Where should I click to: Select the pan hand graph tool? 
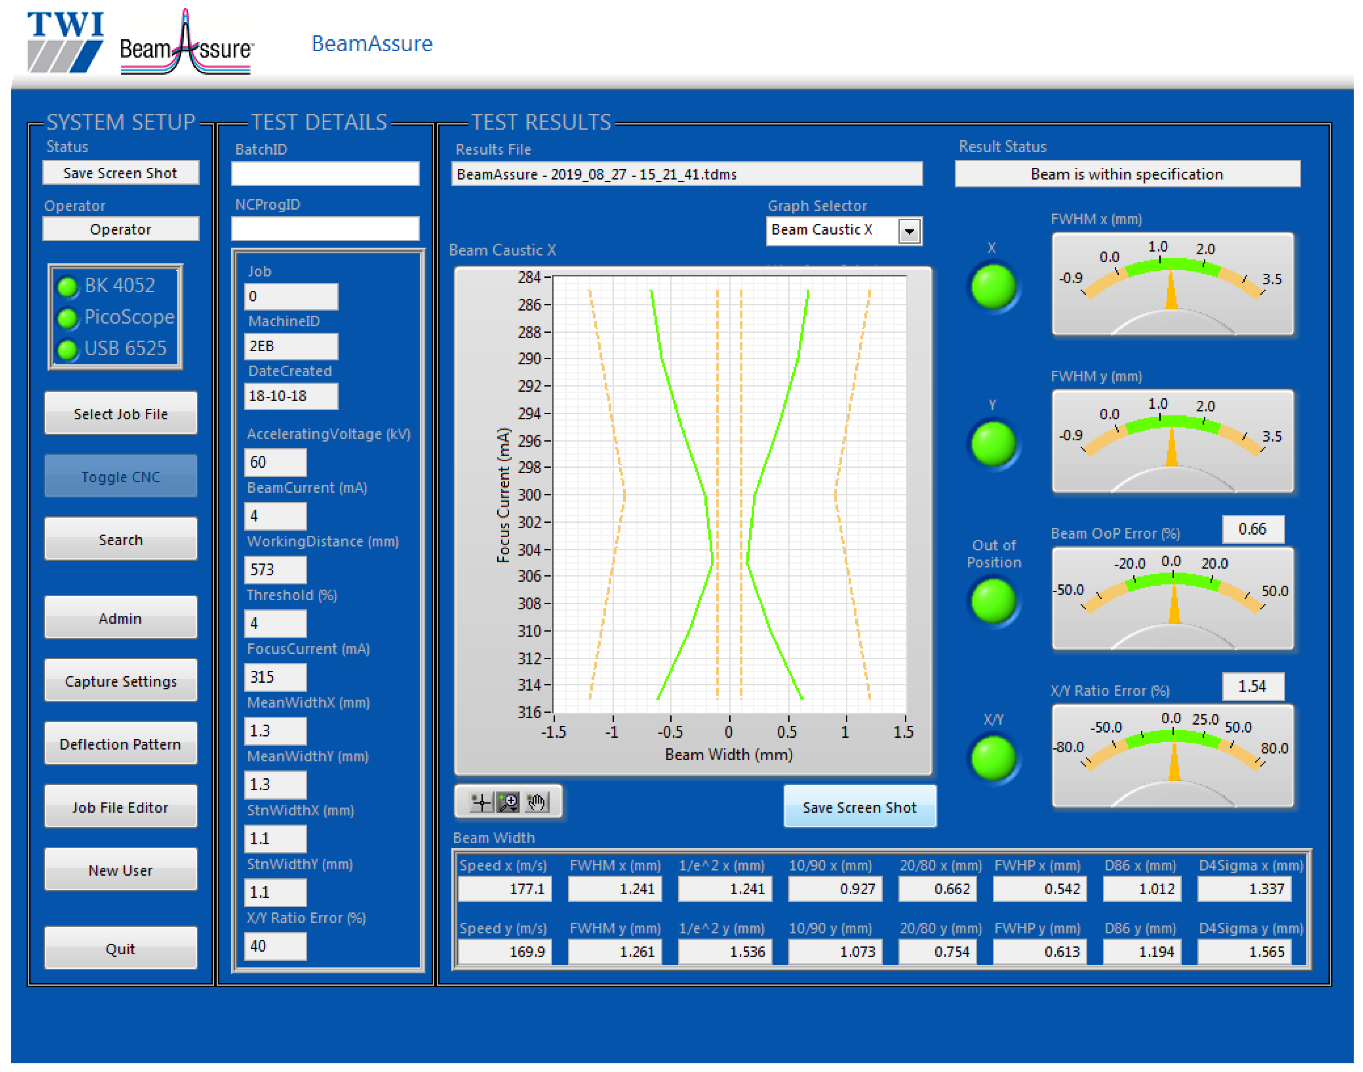537,803
